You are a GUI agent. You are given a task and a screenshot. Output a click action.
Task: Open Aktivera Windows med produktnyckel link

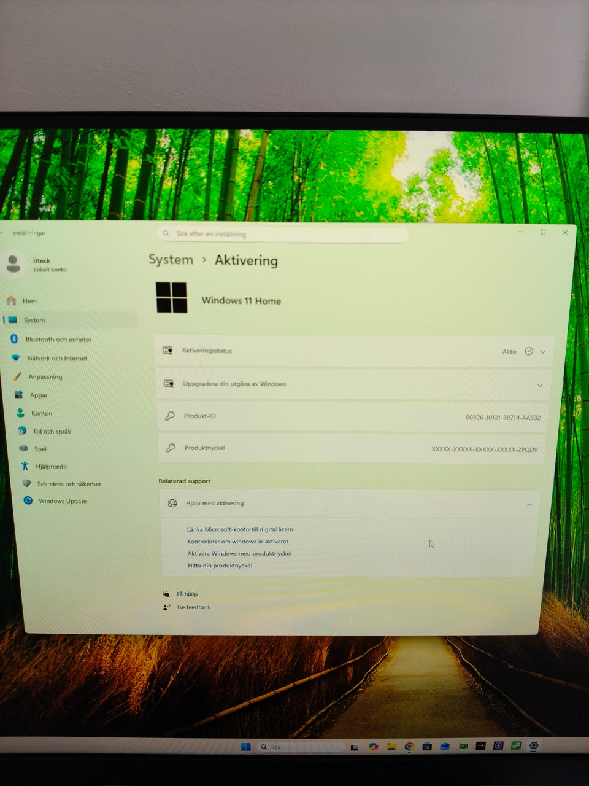pos(239,553)
